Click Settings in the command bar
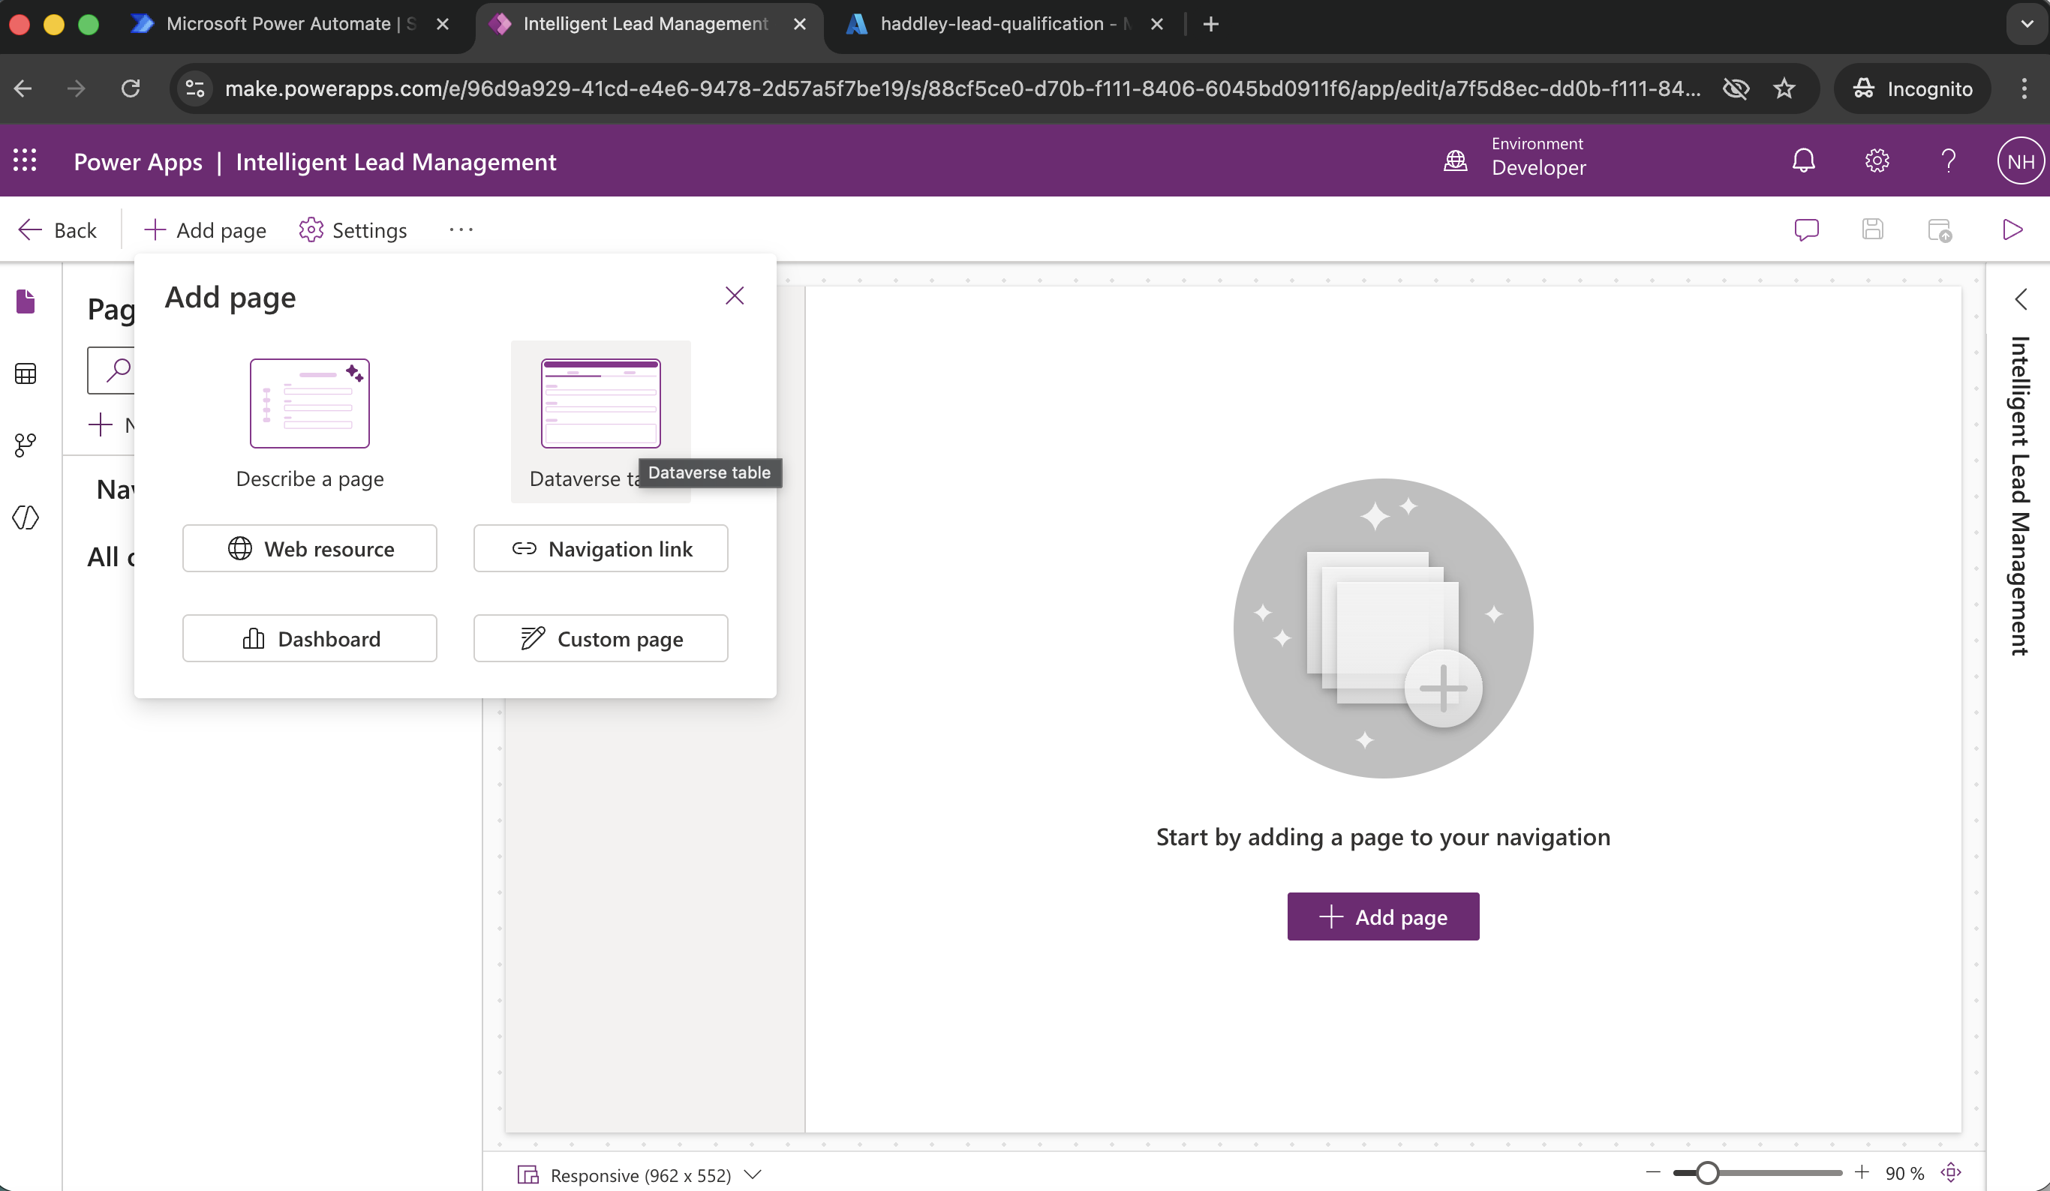The height and width of the screenshot is (1191, 2050). [352, 230]
